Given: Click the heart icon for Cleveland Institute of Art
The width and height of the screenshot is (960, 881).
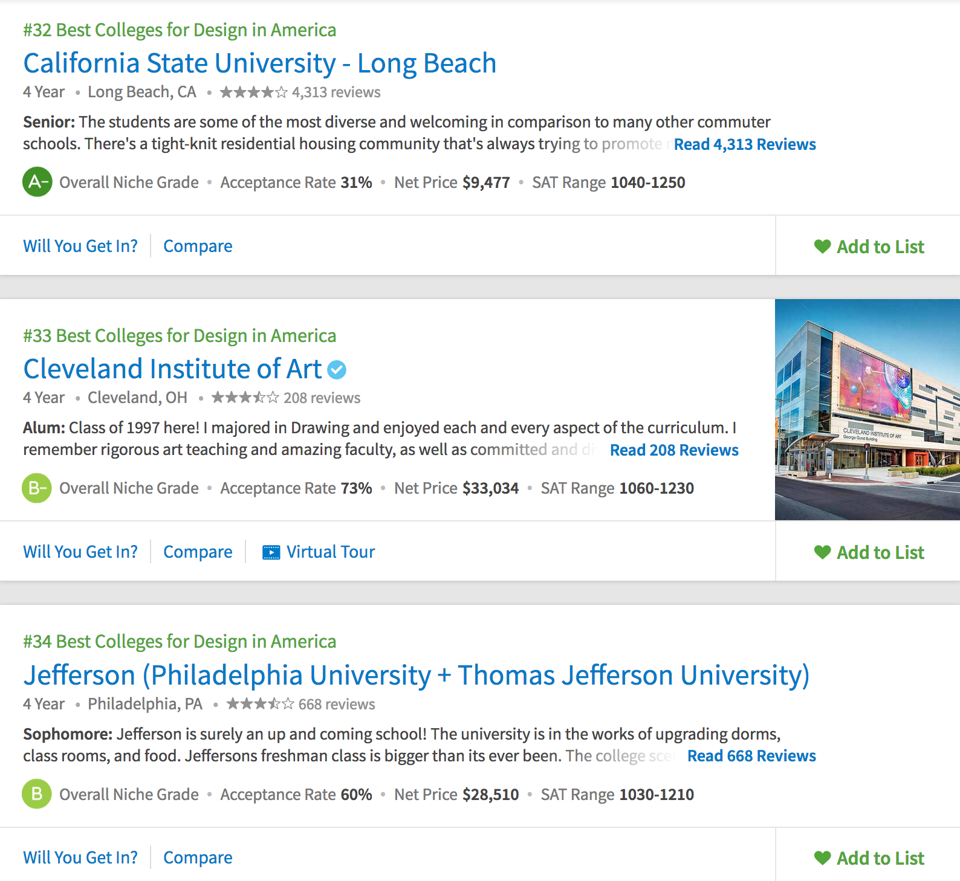Looking at the screenshot, I should (822, 552).
